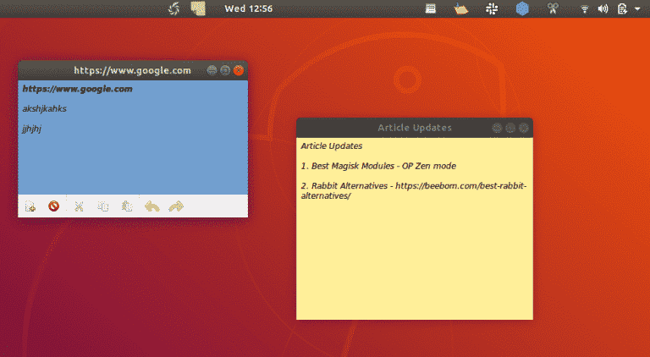The height and width of the screenshot is (357, 650).
Task: Minimize the https://www.google.com note window
Action: pos(212,70)
